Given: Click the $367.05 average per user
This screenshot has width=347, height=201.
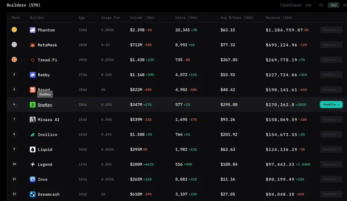Looking at the screenshot, I should [229, 60].
